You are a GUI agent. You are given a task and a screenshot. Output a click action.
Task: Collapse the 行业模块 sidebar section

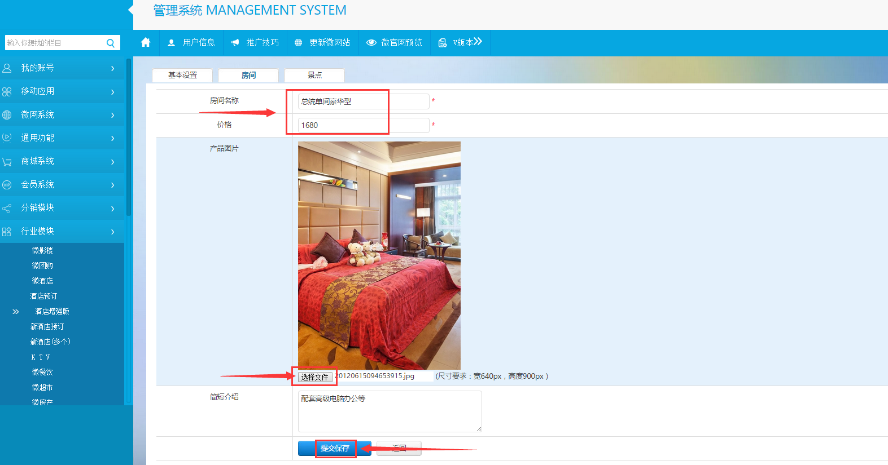point(62,232)
